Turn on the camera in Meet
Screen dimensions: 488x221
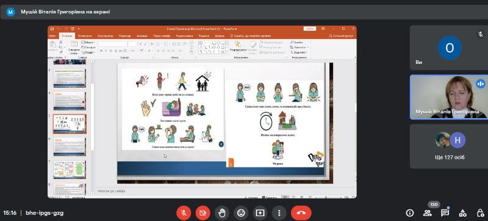click(x=203, y=213)
